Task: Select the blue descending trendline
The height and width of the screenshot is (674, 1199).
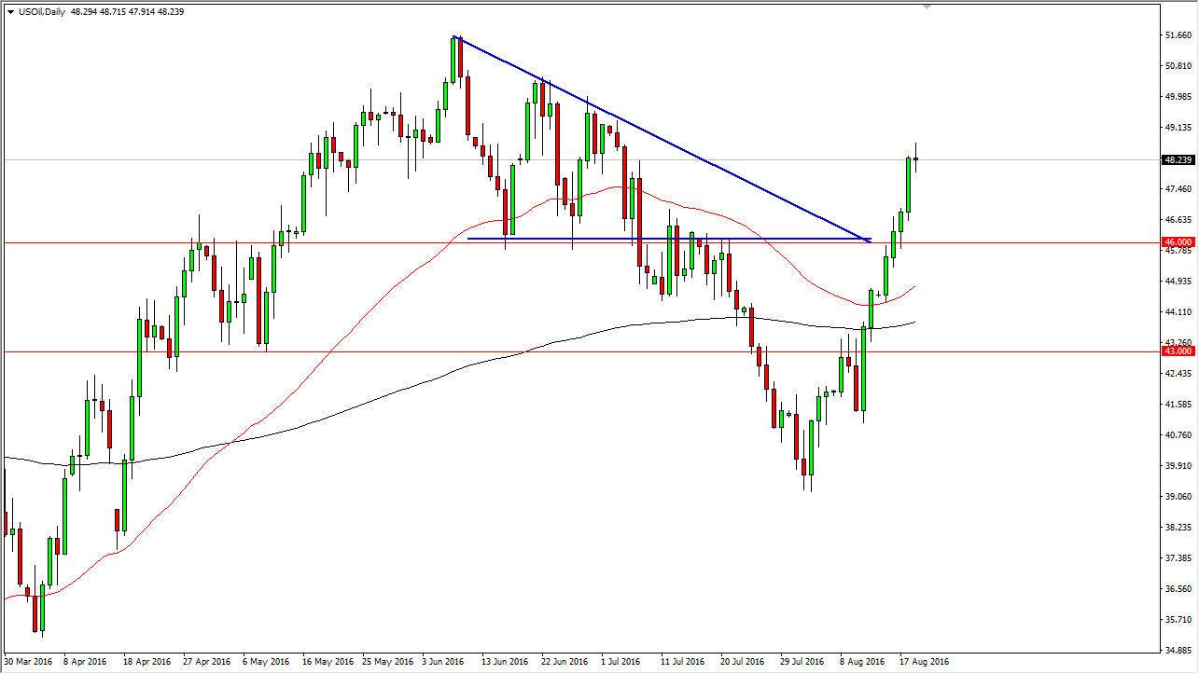Action: point(662,140)
